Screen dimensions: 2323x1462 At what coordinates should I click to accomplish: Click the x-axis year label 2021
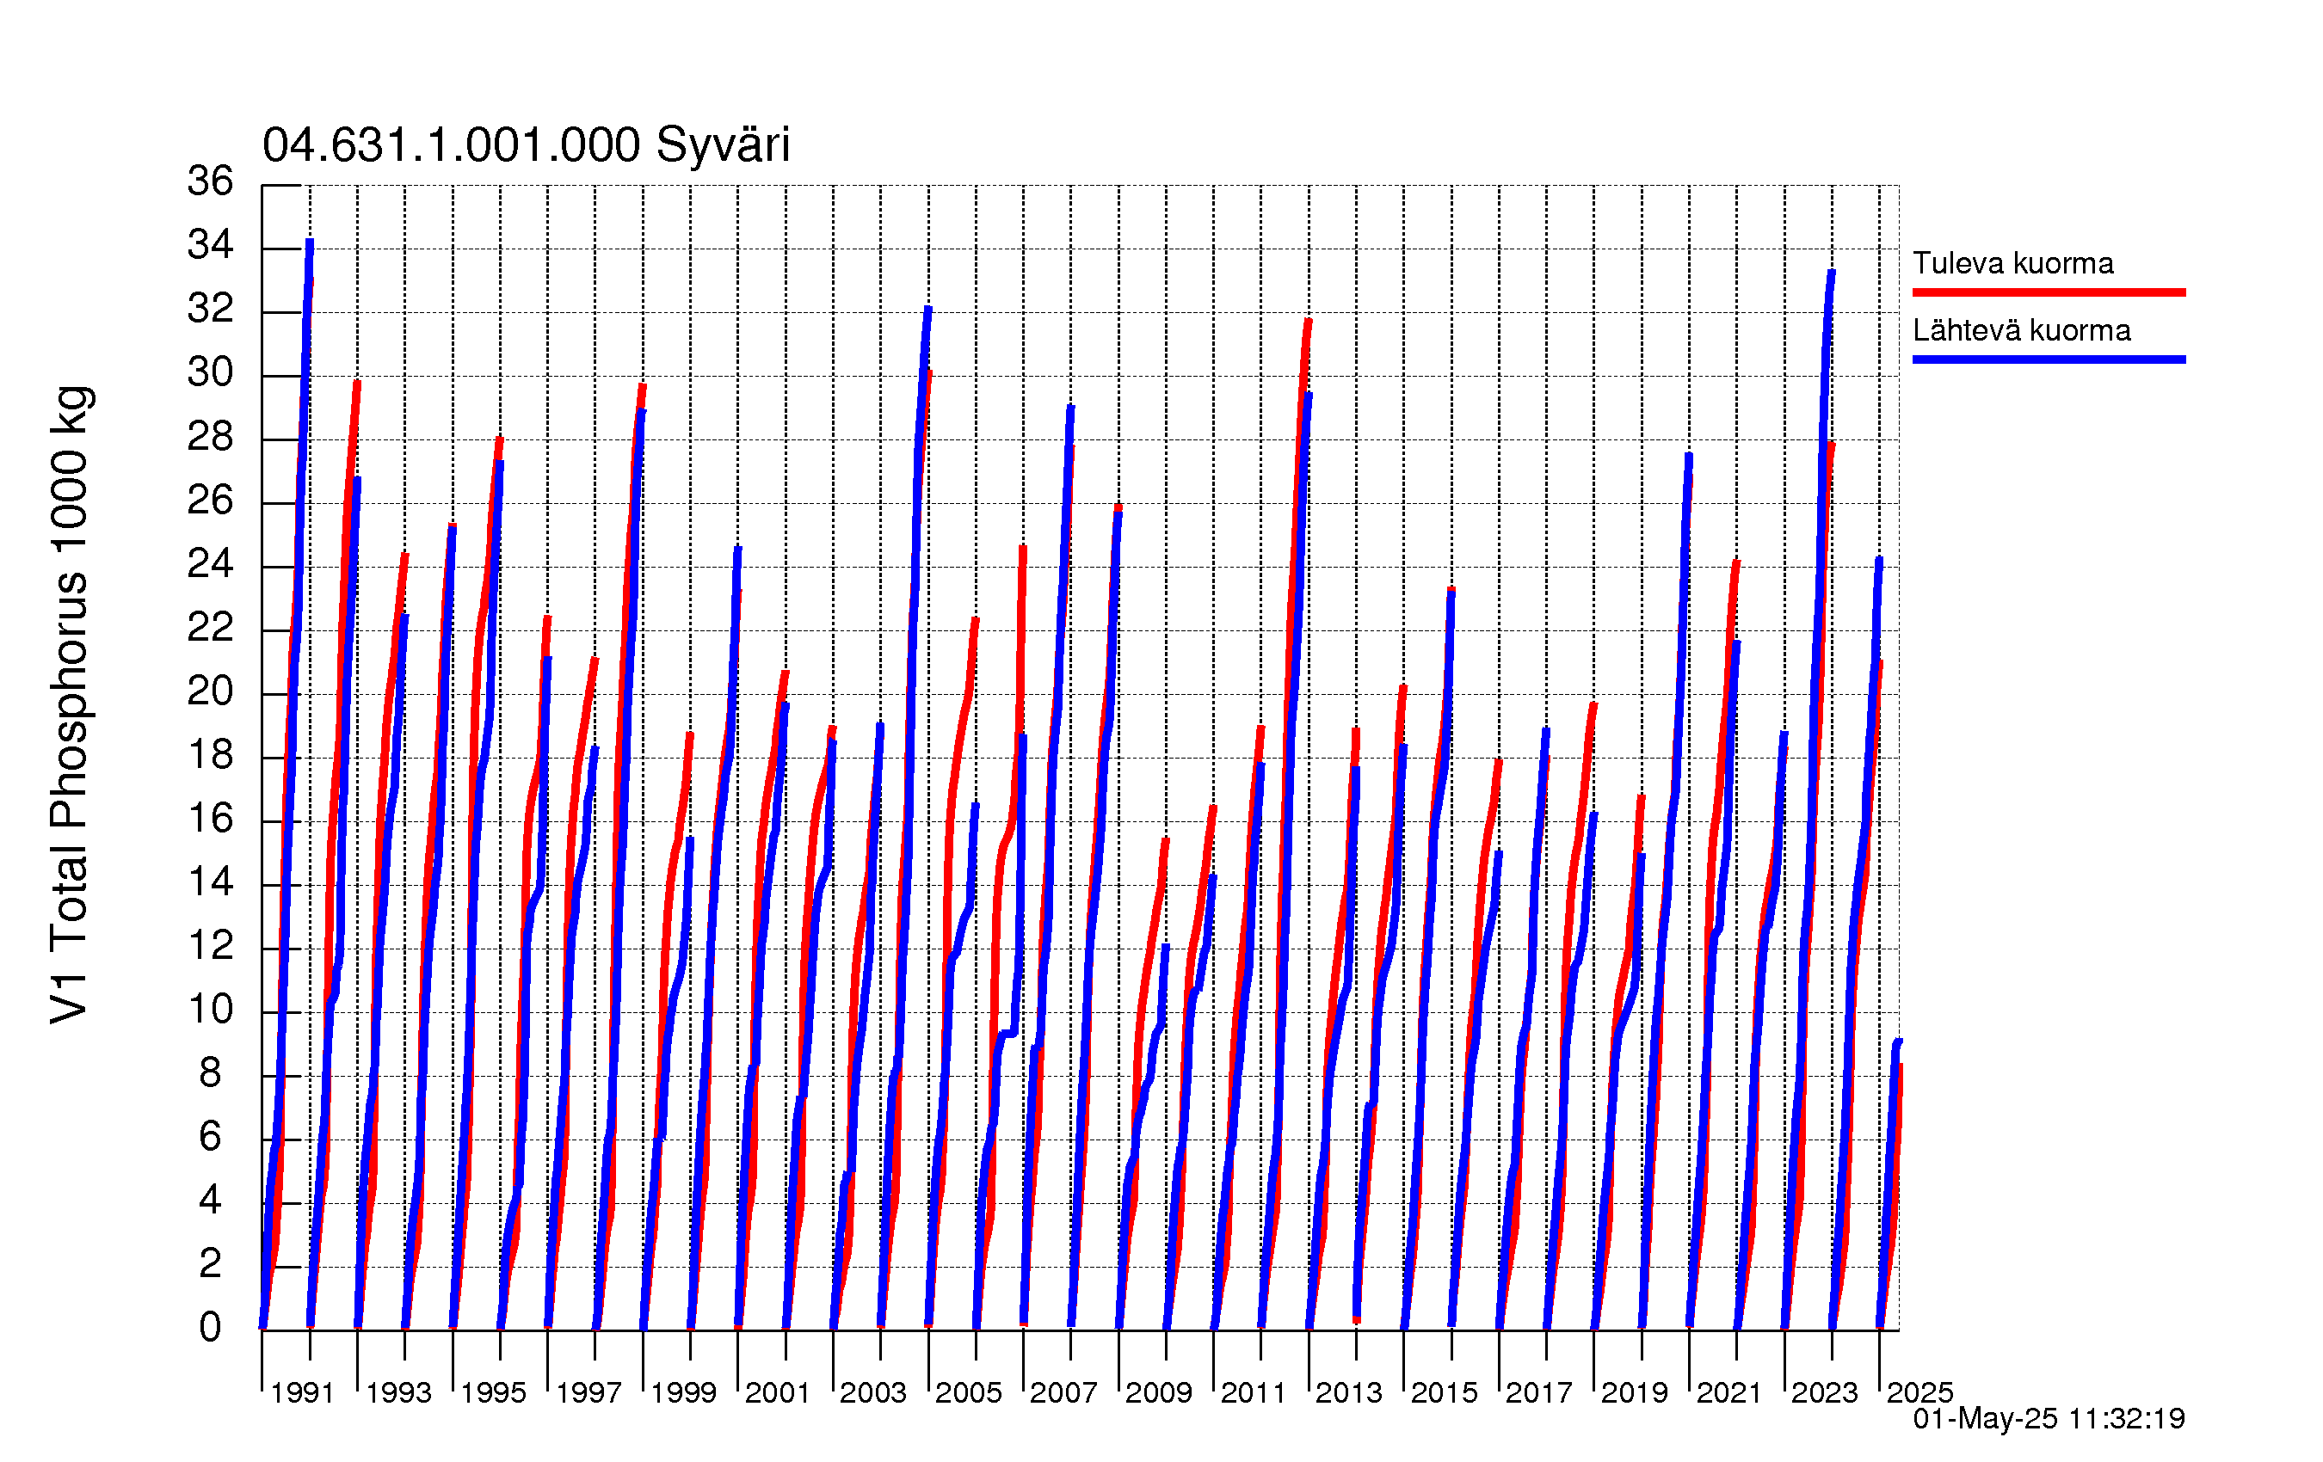pos(1728,1392)
